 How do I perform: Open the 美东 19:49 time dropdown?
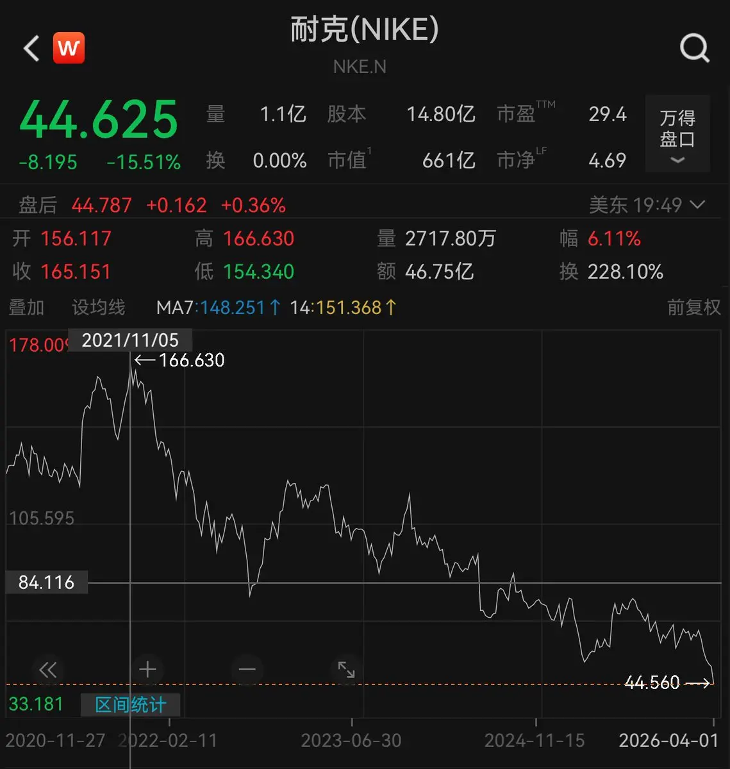[647, 205]
